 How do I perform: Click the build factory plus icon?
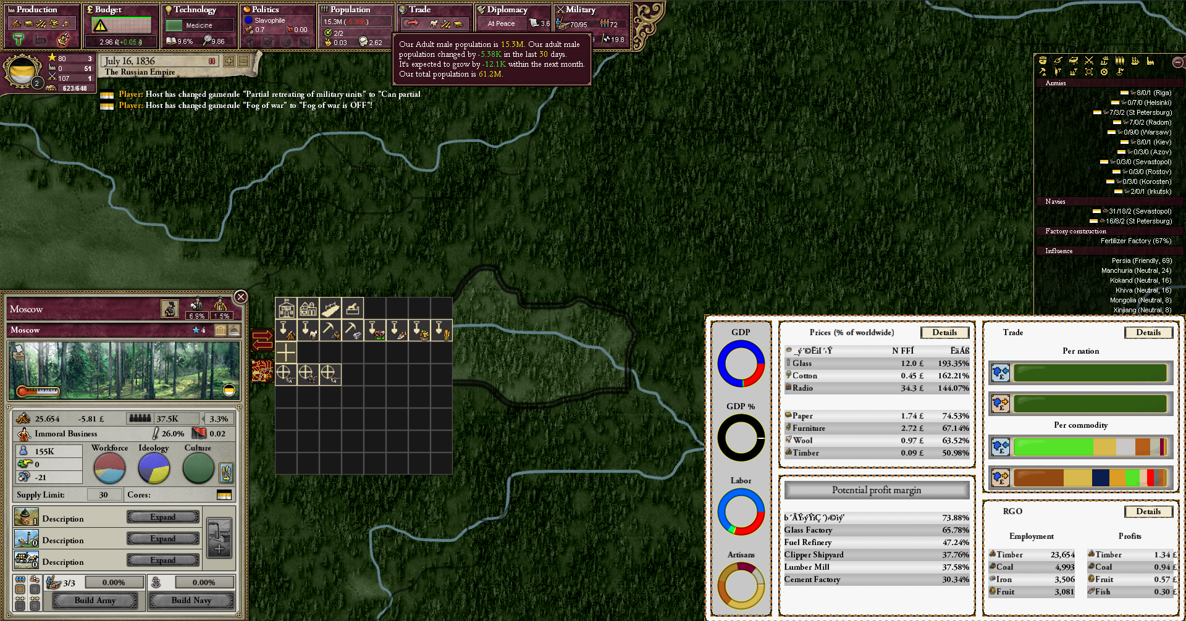pyautogui.click(x=219, y=538)
